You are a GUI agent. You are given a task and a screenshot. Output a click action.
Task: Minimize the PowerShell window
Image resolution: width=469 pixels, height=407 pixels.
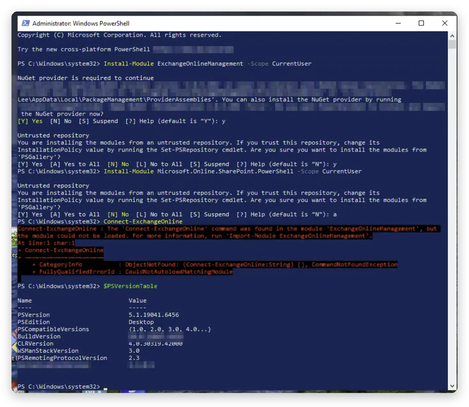(398, 23)
